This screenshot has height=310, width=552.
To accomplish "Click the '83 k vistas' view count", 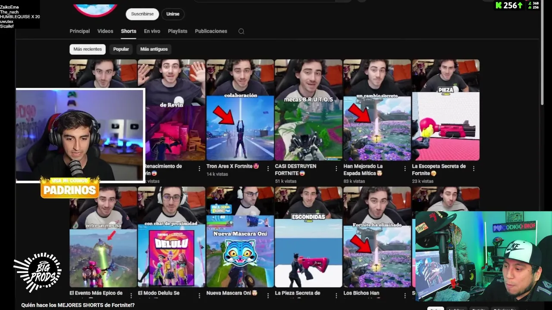I will (x=354, y=181).
